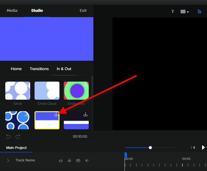Image resolution: width=207 pixels, height=171 pixels.
Task: Click the Track Name label
Action: 25,160
